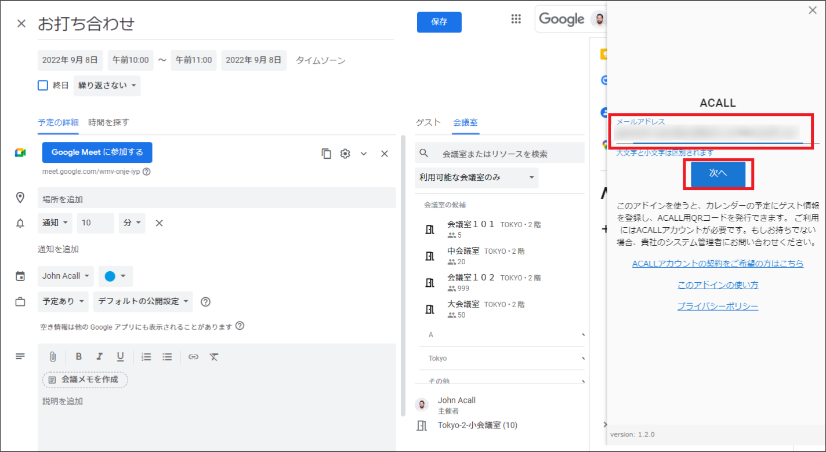
Task: Click the 次へ button in ACALL
Action: (718, 173)
